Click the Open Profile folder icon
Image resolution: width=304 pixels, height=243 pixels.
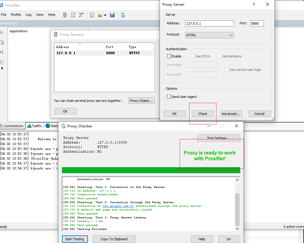pos(100,15)
